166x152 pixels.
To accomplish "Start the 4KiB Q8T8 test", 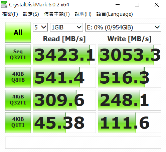I will coord(18,77).
